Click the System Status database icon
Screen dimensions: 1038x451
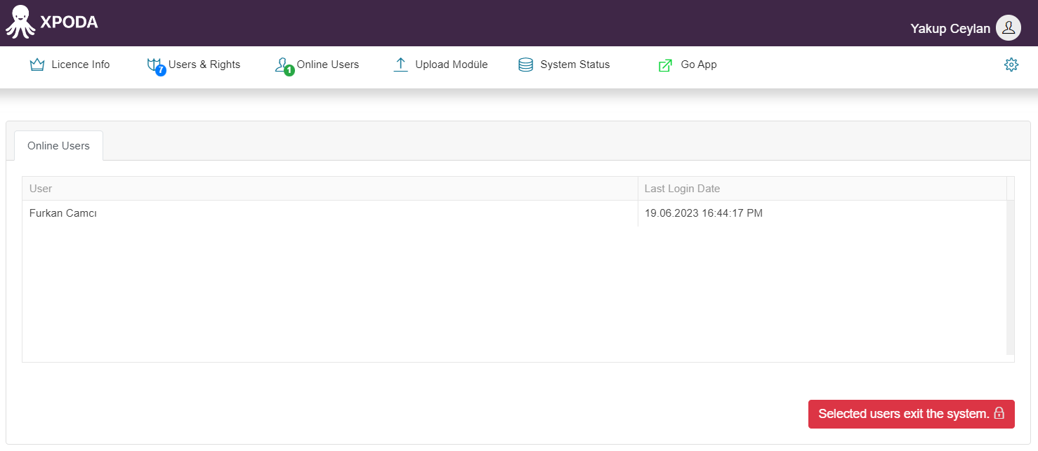525,65
